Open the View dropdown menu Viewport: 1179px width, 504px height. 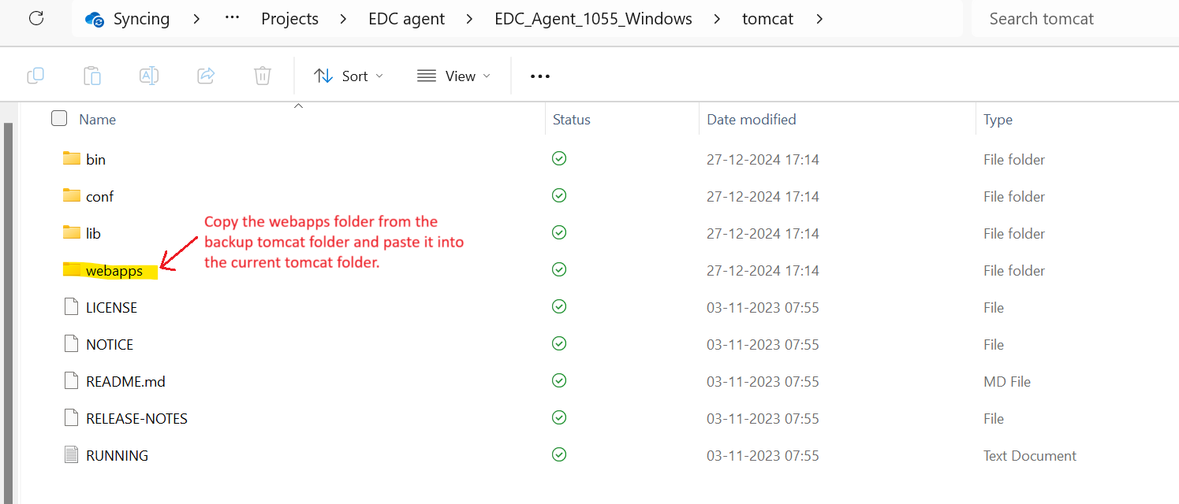[x=453, y=76]
